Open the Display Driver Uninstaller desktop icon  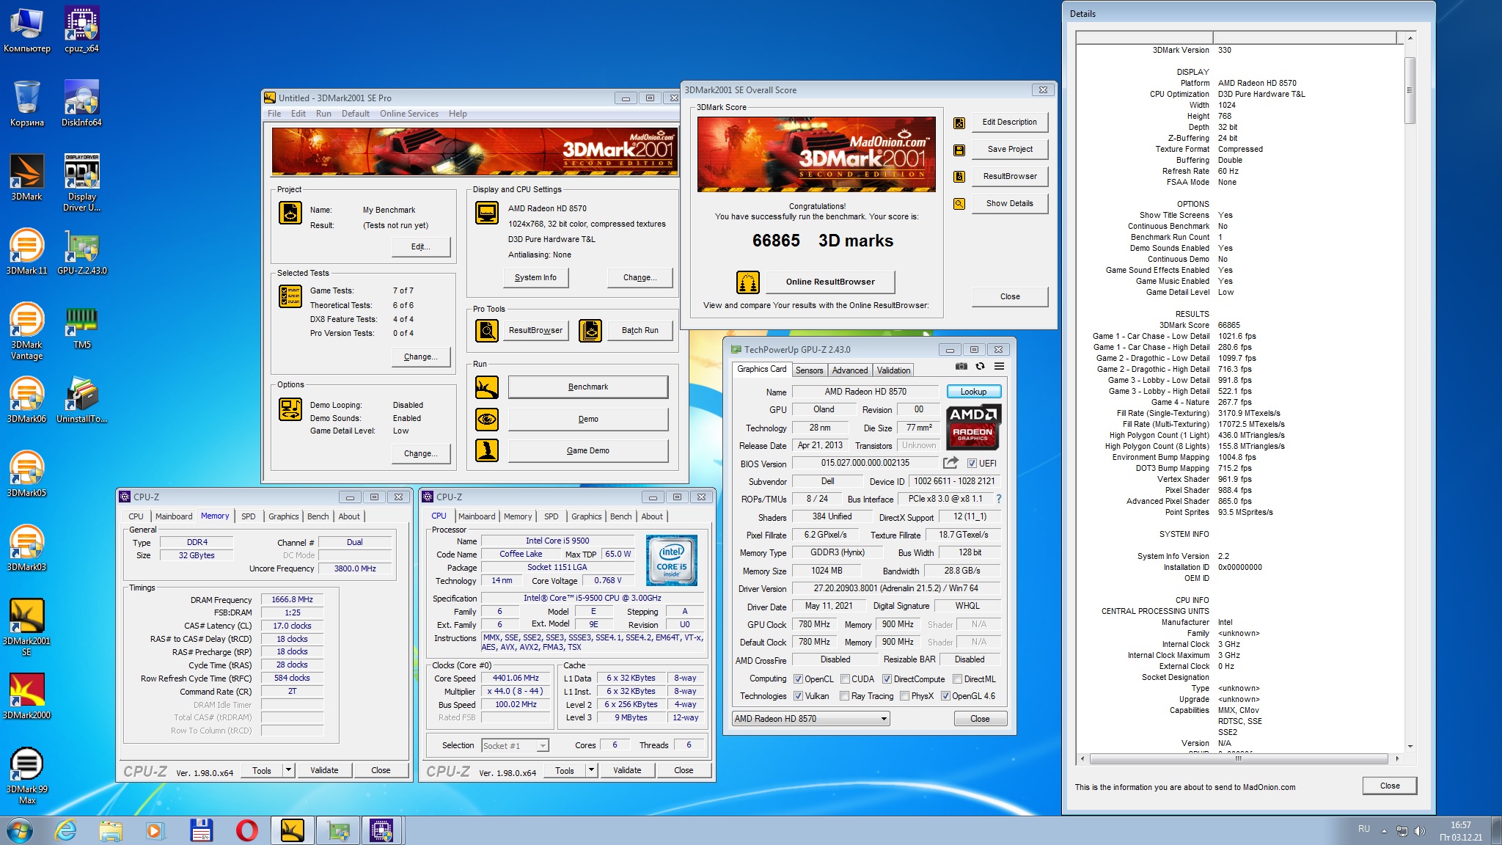pyautogui.click(x=81, y=183)
